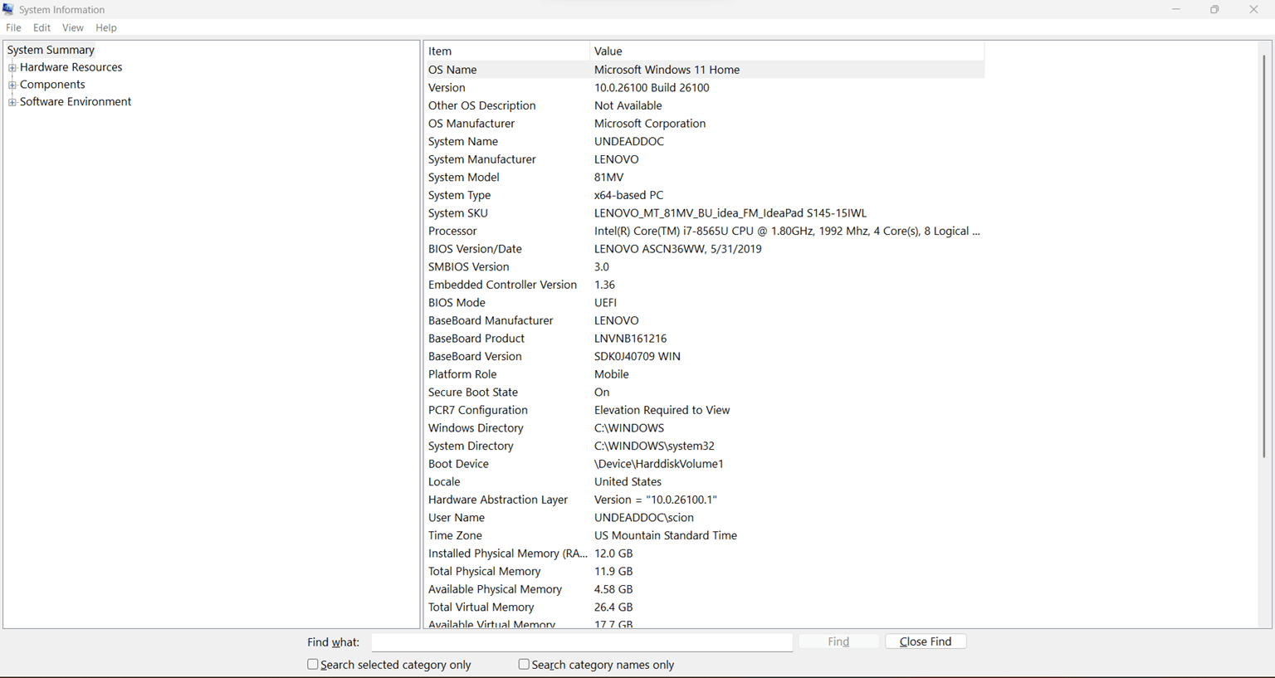1275x678 pixels.
Task: Click the Secure Boot State row
Action: coord(704,393)
